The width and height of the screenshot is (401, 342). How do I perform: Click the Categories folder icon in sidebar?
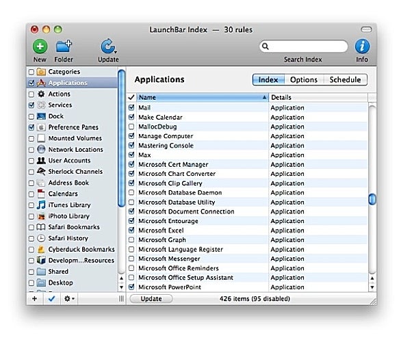click(41, 72)
